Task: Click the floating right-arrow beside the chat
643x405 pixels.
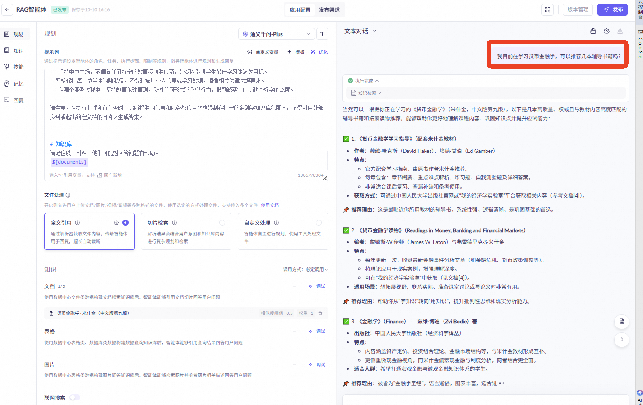Action: 622,340
